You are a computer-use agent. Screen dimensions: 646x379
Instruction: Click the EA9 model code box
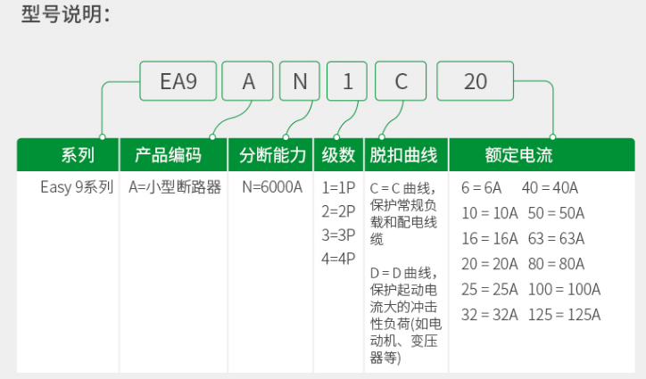click(178, 81)
